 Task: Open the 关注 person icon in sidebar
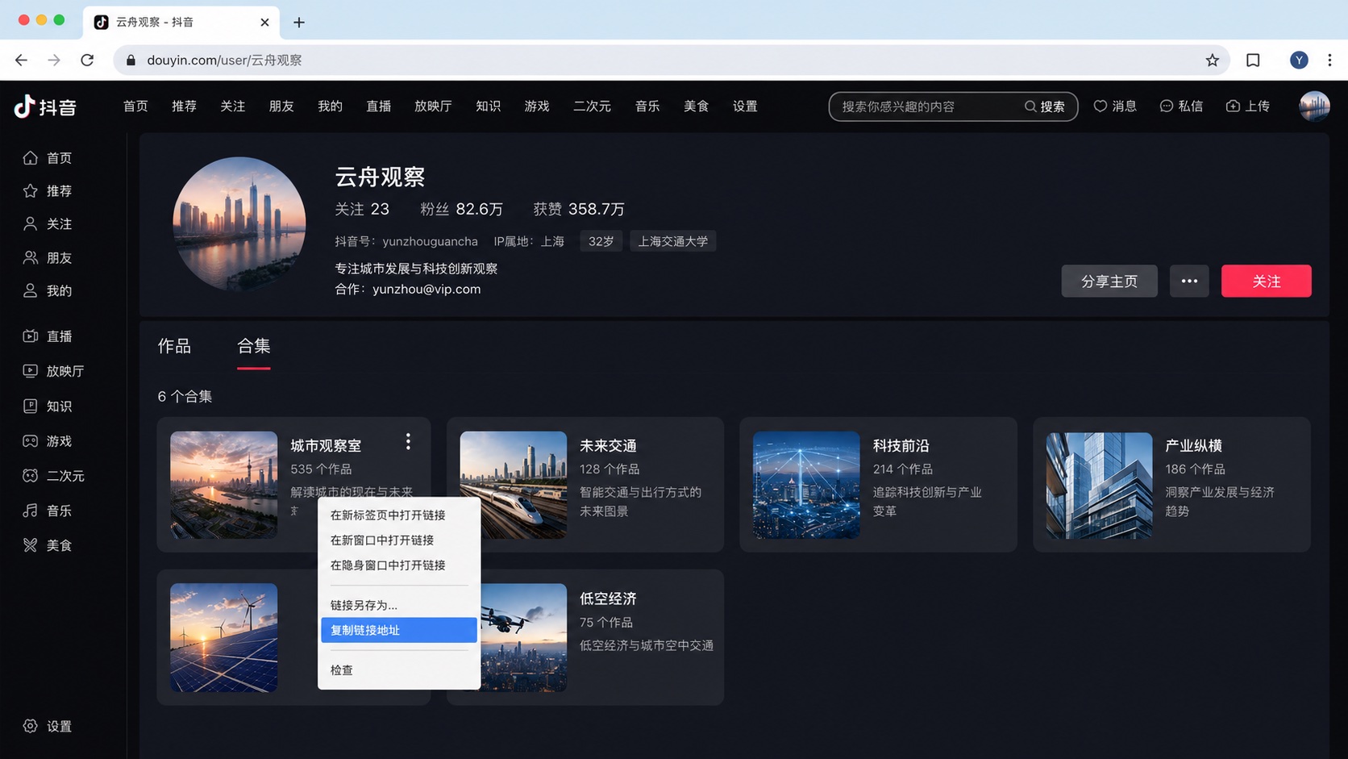pyautogui.click(x=30, y=223)
